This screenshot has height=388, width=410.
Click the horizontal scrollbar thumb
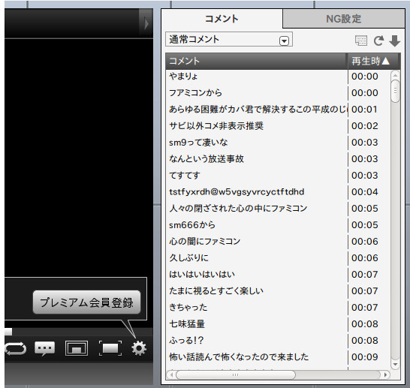pos(236,375)
